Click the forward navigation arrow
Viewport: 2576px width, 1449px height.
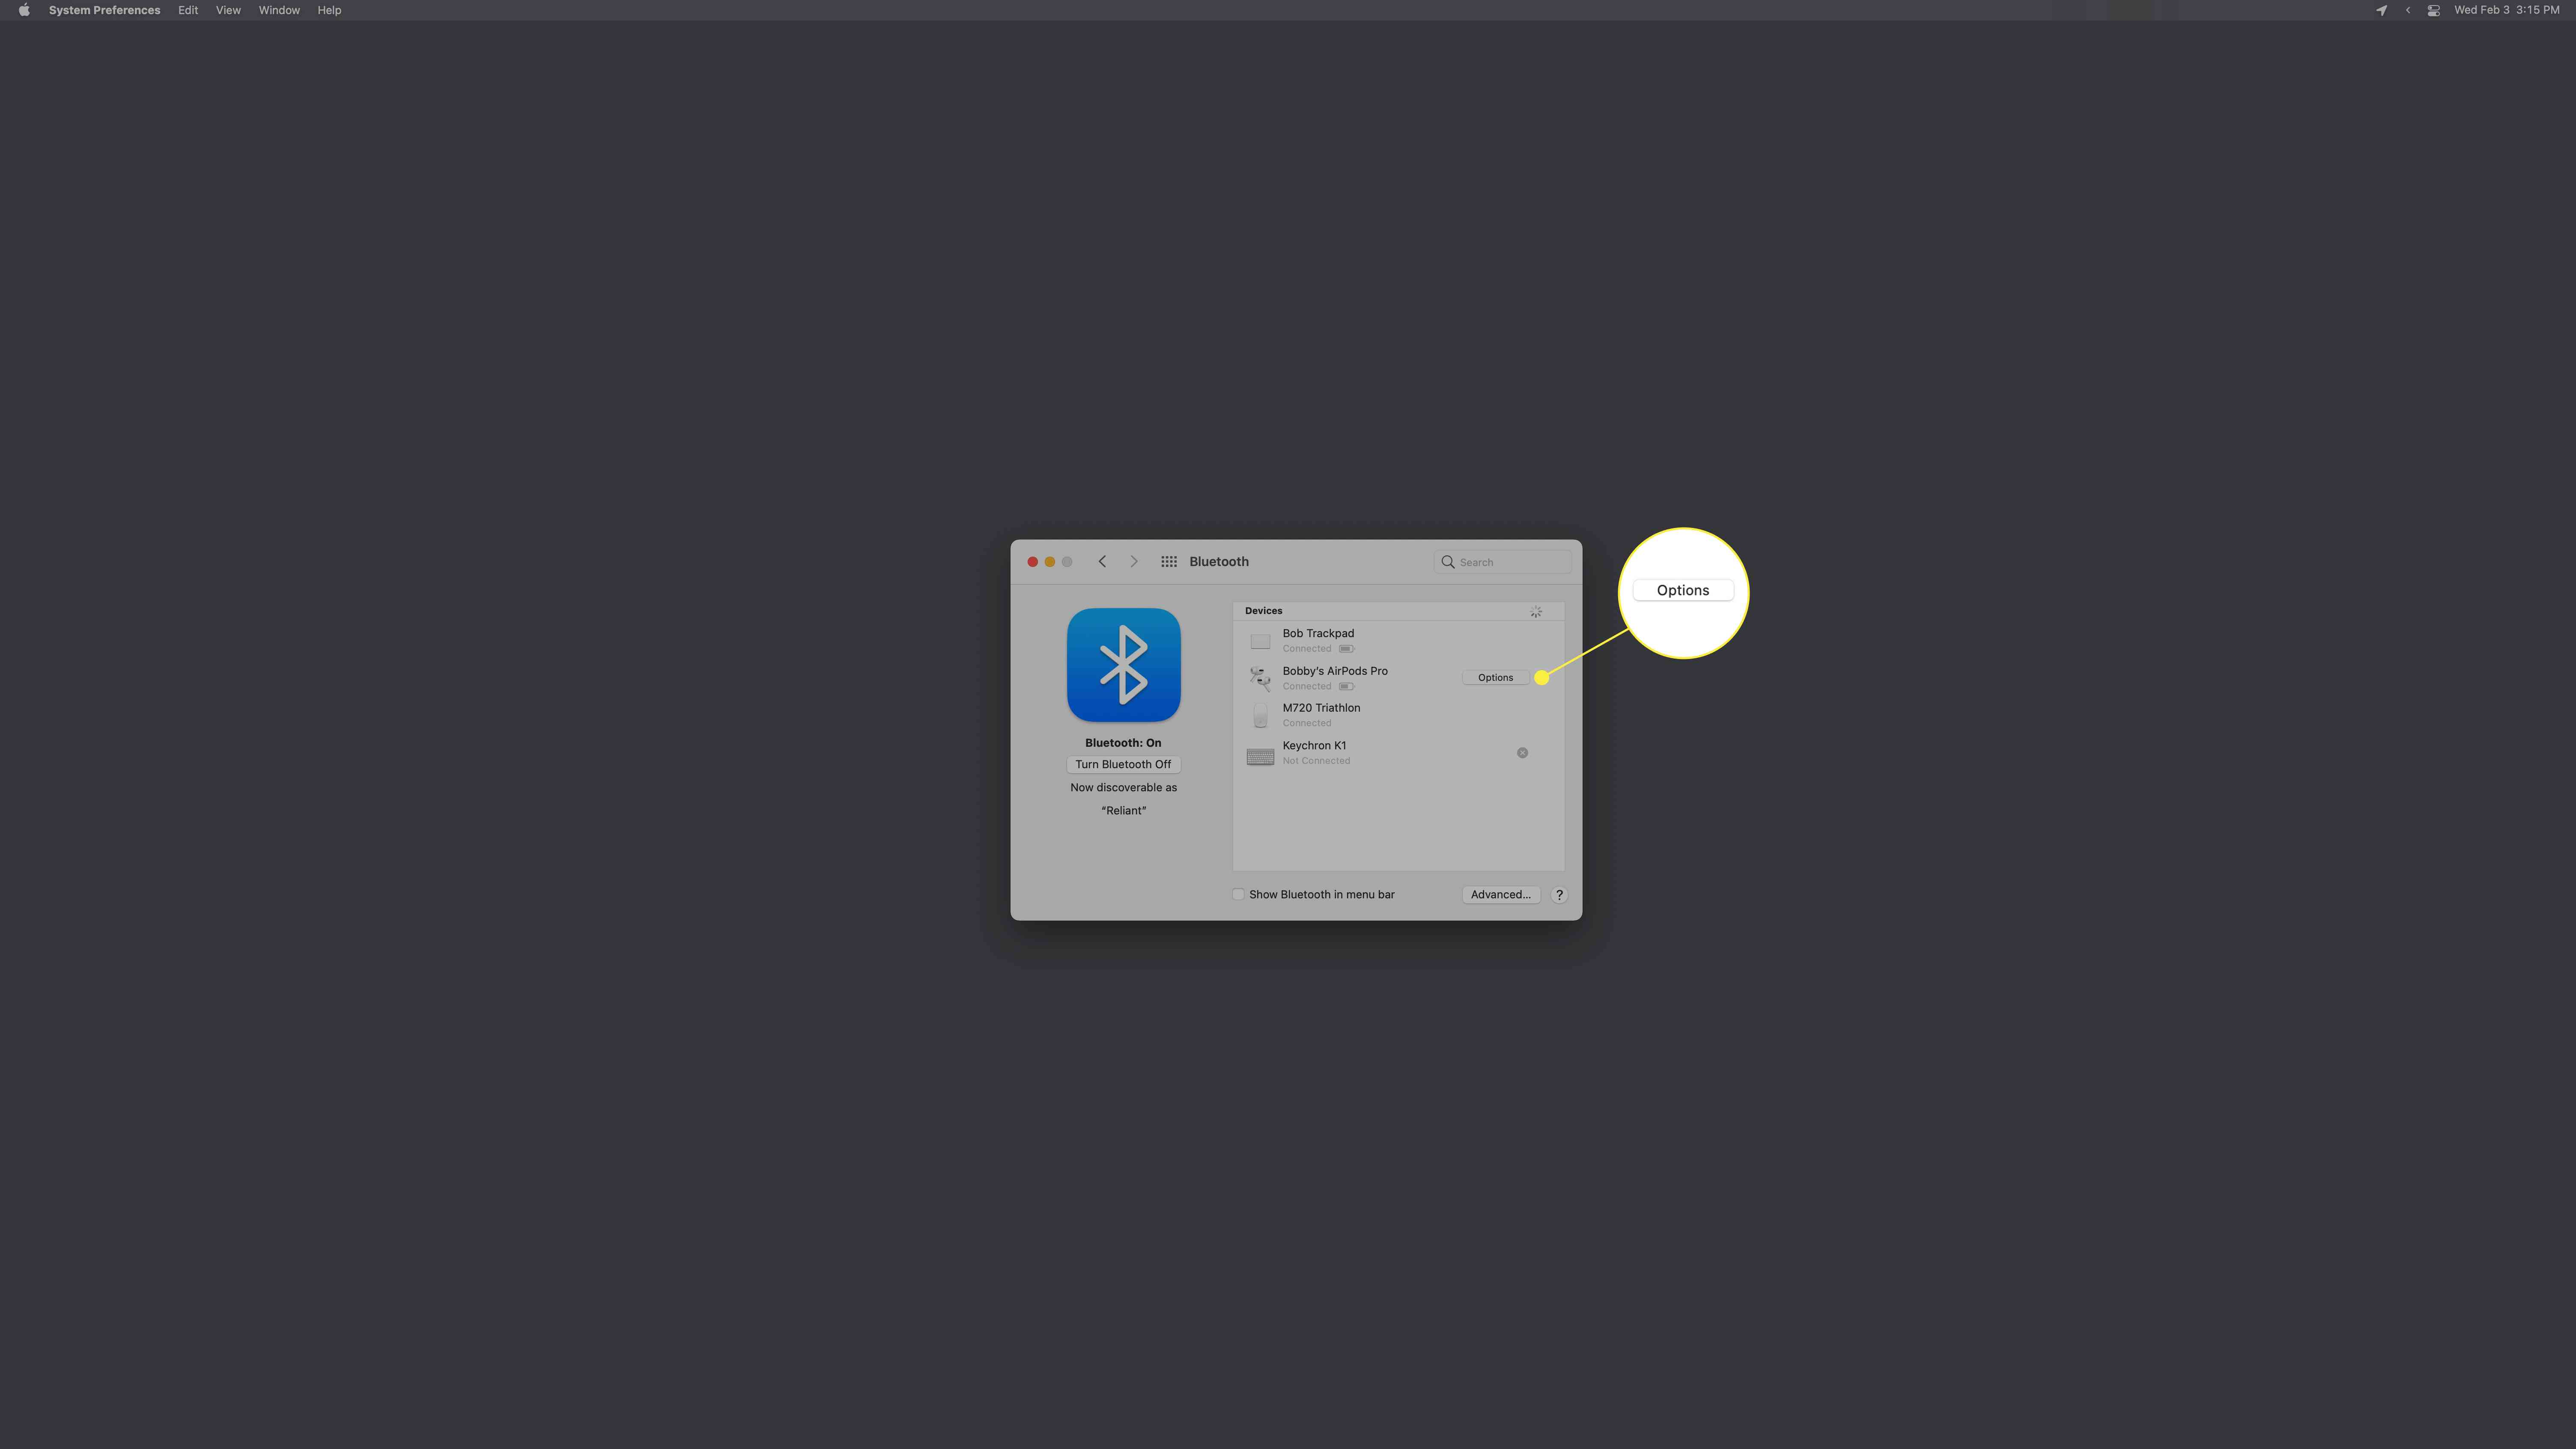(x=1132, y=561)
